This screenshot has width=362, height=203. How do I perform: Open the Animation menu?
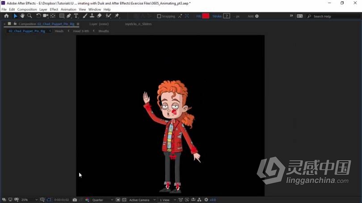68,9
